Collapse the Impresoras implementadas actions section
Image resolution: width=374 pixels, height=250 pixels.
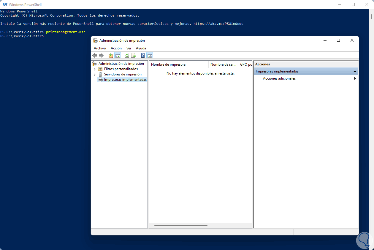[x=354, y=71]
